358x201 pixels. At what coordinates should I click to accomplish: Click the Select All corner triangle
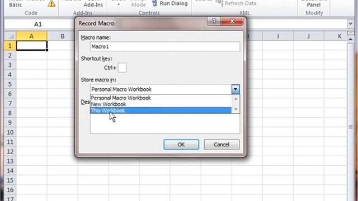coord(10,36)
